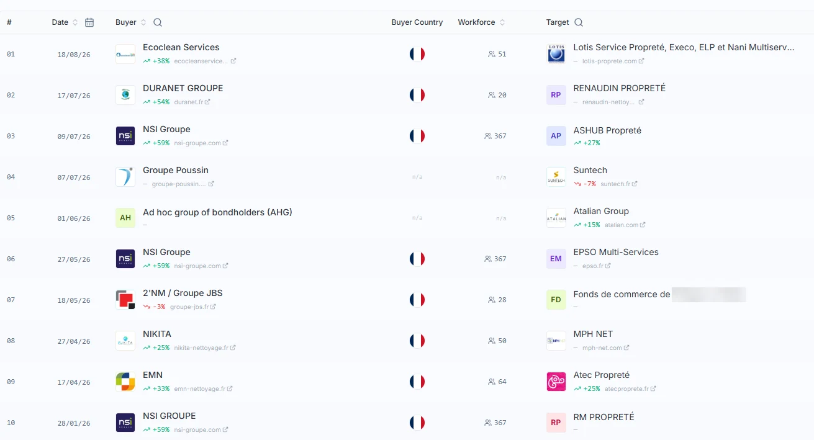Click workforce value 64
The image size is (814, 440).
pos(502,382)
